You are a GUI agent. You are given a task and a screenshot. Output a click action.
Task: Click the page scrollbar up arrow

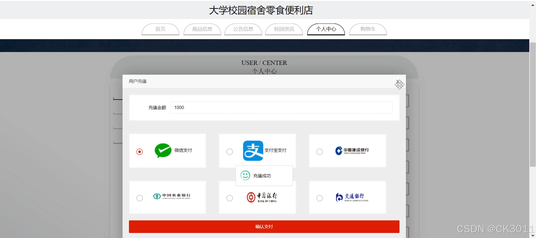coord(533,5)
